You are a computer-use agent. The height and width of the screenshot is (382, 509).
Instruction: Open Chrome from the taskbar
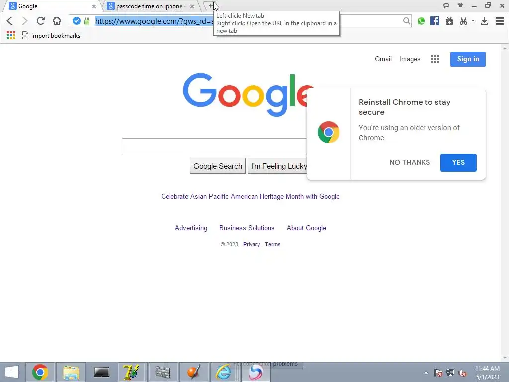40,372
